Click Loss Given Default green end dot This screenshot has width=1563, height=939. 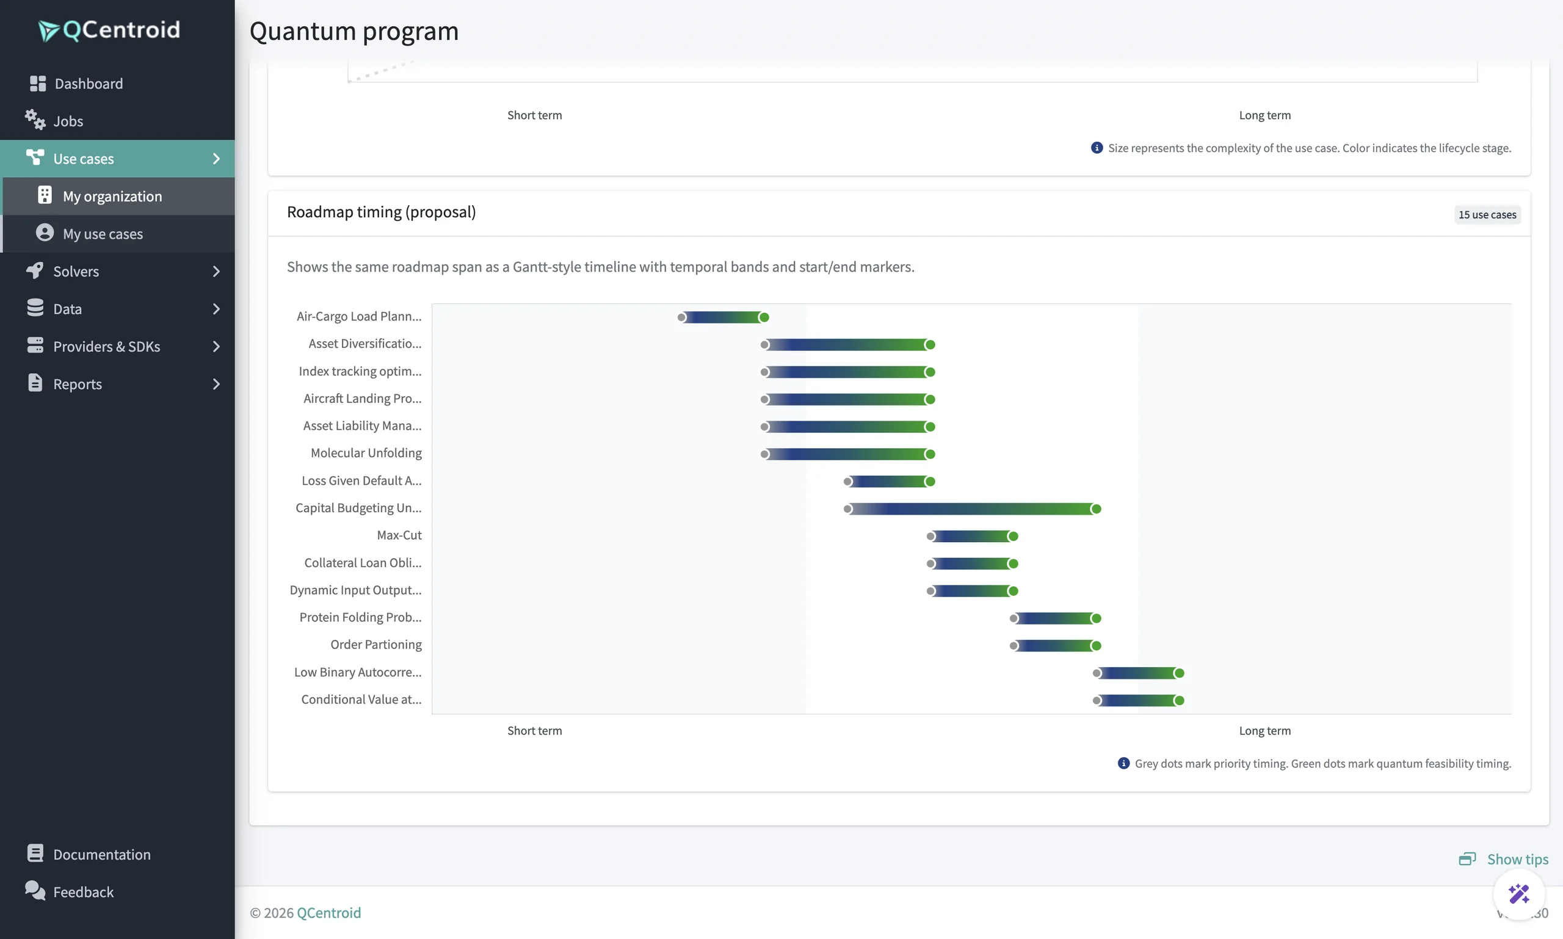pos(930,482)
